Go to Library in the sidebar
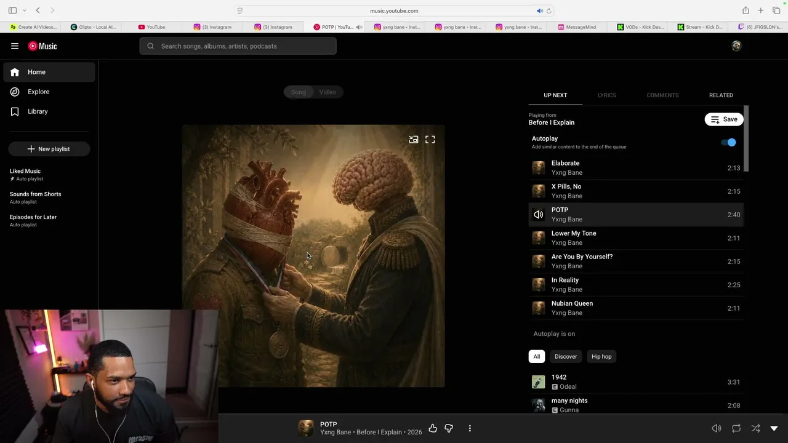788x443 pixels. coord(49,111)
